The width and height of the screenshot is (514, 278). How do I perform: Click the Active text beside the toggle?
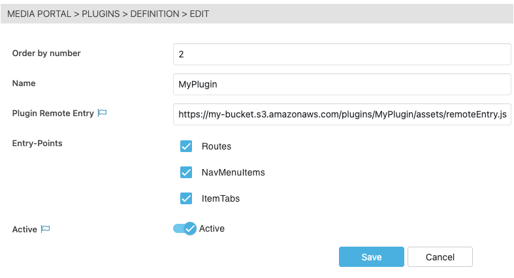(212, 228)
